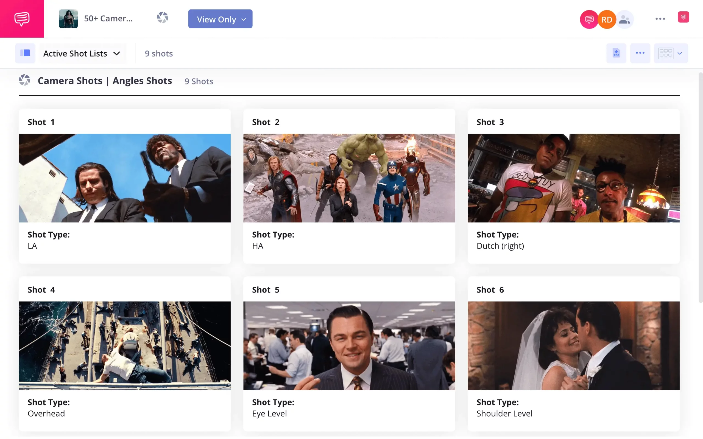This screenshot has height=439, width=703.
Task: Open Shot 6 wedding dance image
Action: 574,345
